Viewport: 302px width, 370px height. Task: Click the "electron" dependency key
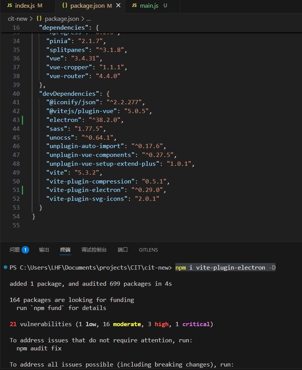[x=64, y=120]
